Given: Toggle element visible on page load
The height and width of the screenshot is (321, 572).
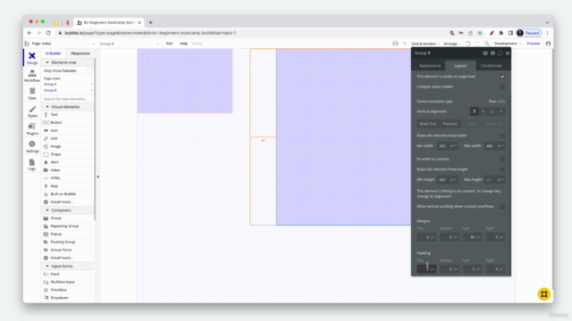Looking at the screenshot, I should 502,77.
